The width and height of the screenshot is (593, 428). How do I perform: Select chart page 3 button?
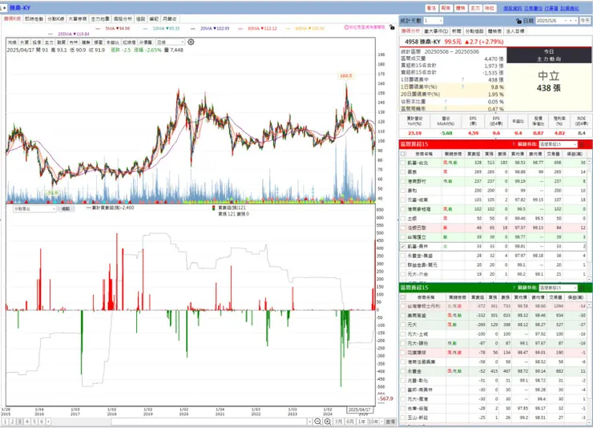pos(20,422)
